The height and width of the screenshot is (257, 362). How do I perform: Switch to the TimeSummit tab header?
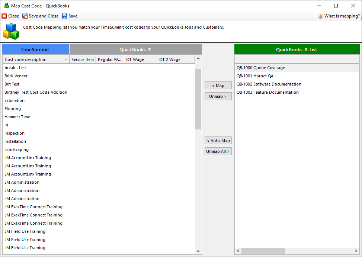(35, 49)
